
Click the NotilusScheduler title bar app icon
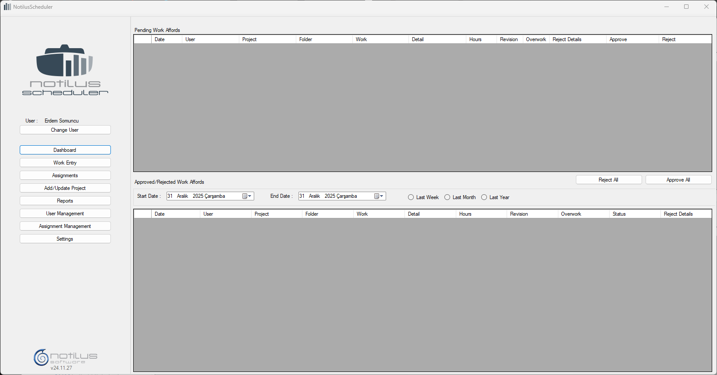click(7, 7)
